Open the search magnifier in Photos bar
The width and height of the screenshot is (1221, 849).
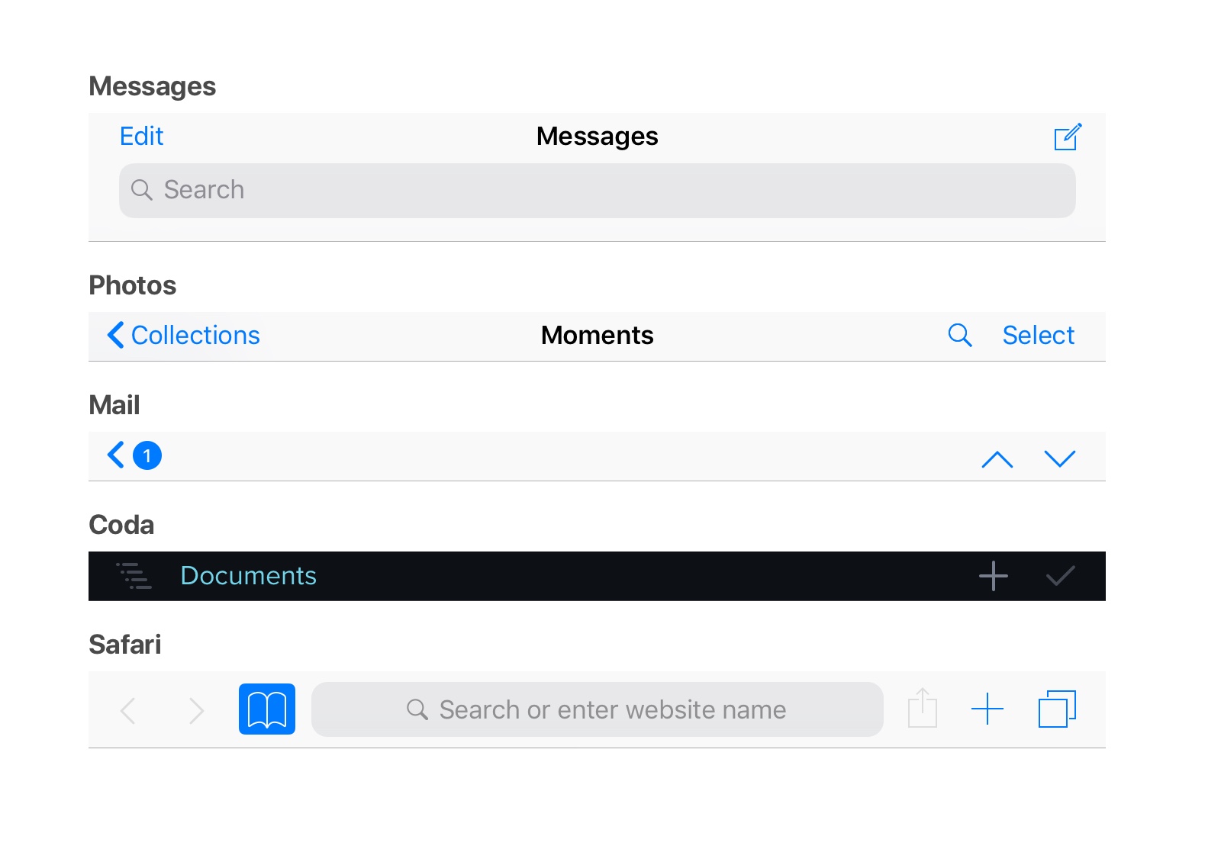(x=959, y=335)
